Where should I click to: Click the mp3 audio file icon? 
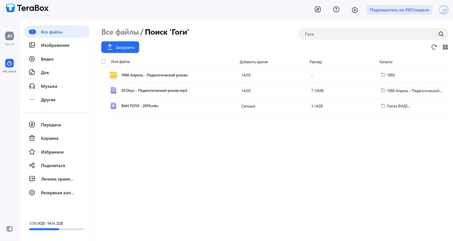[113, 90]
